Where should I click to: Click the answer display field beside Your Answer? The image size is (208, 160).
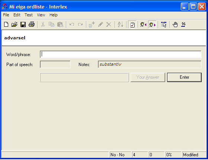(x=84, y=77)
